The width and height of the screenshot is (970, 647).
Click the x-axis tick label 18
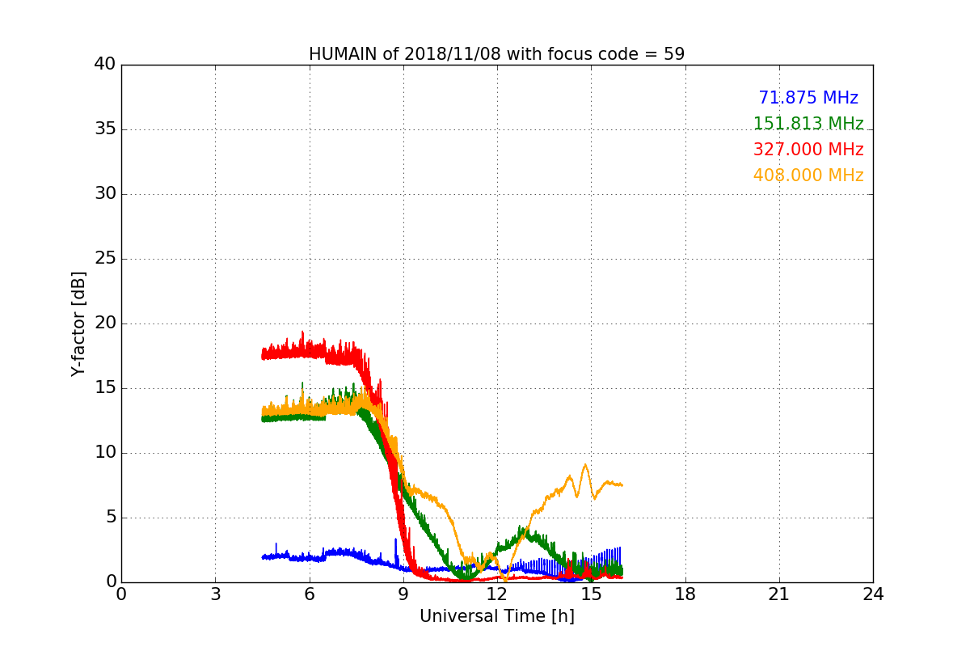[x=685, y=594]
